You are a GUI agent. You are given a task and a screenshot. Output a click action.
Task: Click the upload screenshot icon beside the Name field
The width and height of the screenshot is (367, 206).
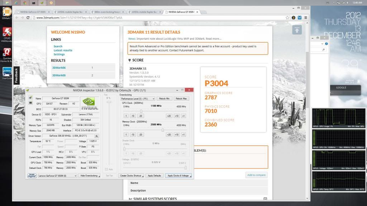point(30,97)
